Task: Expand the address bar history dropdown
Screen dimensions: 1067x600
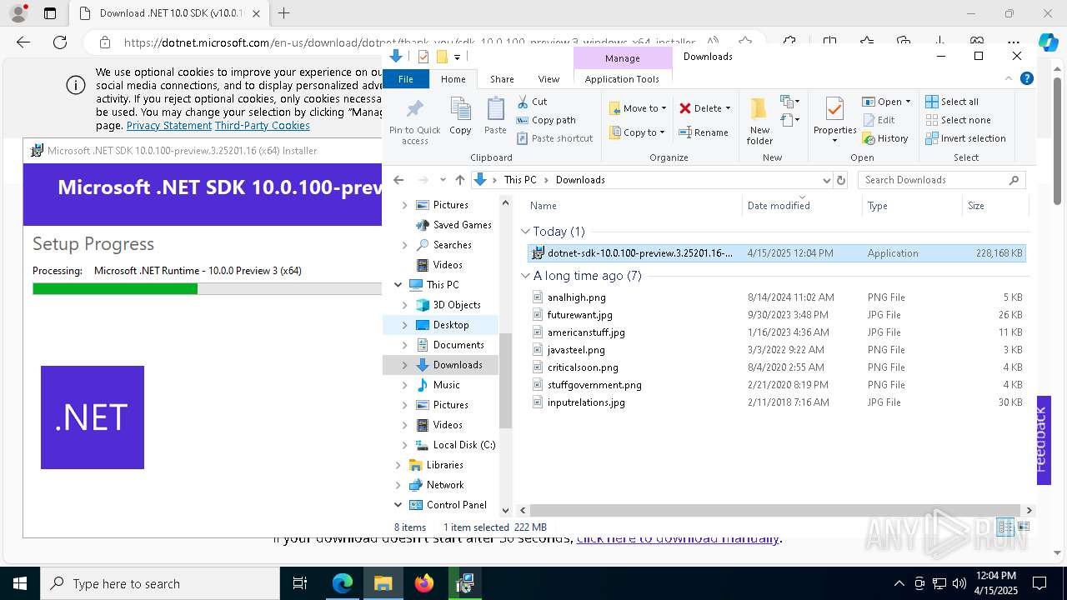Action: tap(826, 180)
